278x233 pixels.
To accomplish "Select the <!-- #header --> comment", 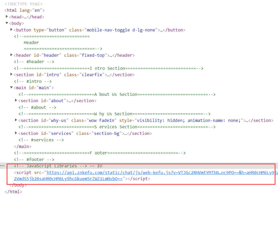I will [34, 62].
